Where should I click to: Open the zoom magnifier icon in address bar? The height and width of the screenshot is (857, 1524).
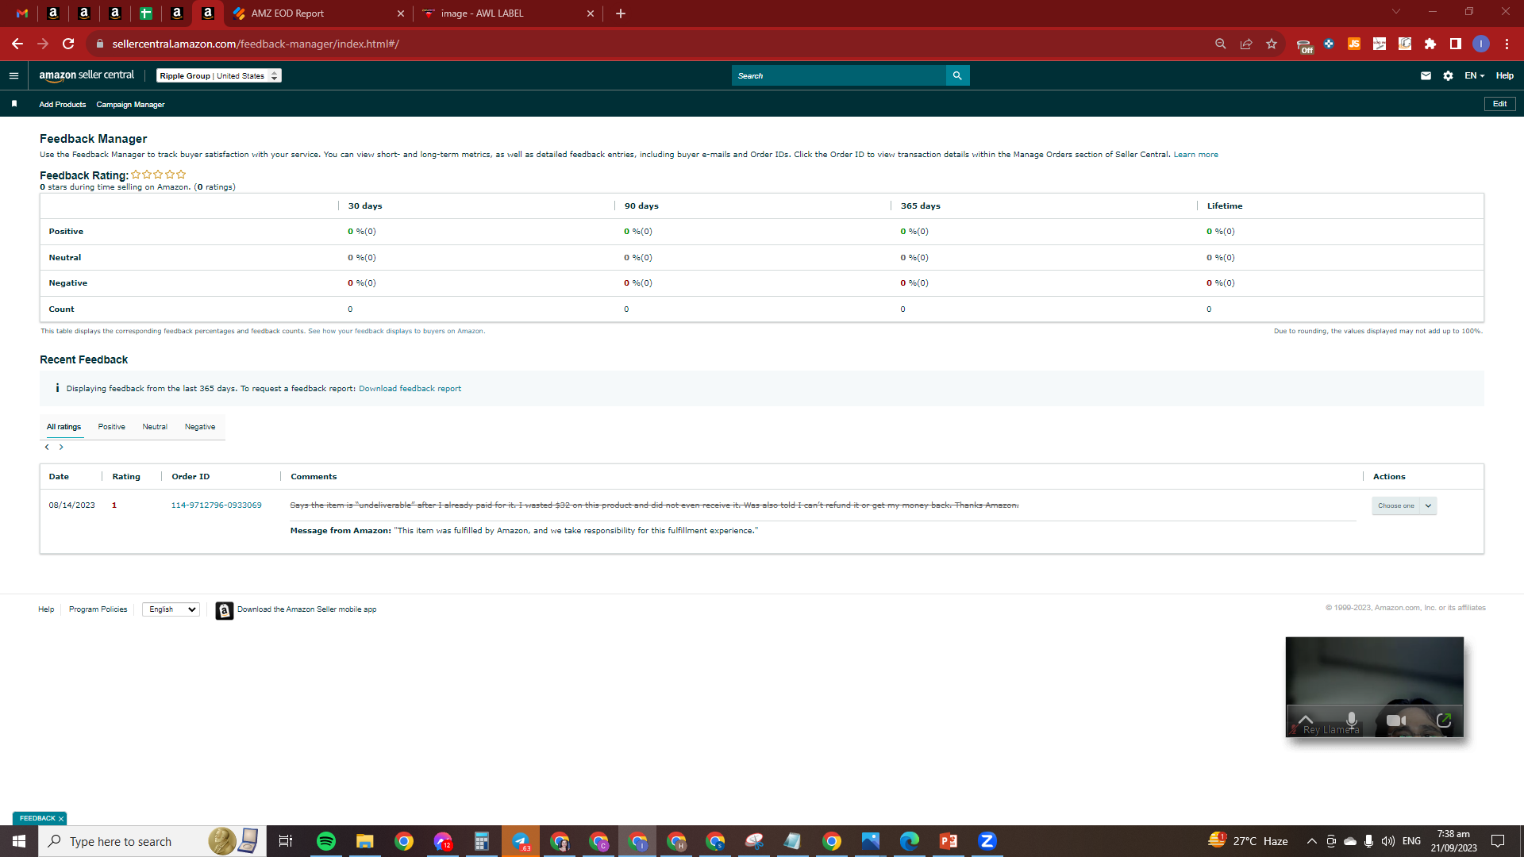tap(1221, 44)
